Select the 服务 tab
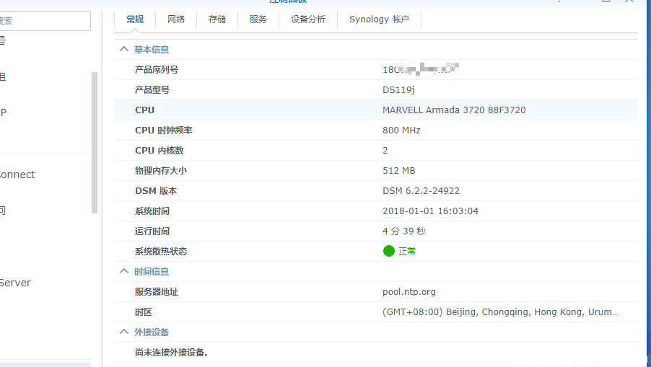 tap(258, 19)
